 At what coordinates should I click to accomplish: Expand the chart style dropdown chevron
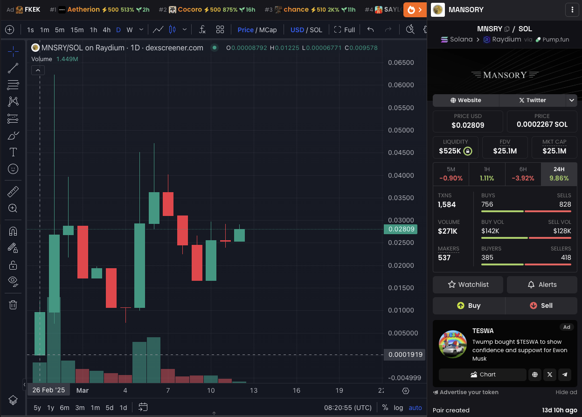tap(185, 29)
